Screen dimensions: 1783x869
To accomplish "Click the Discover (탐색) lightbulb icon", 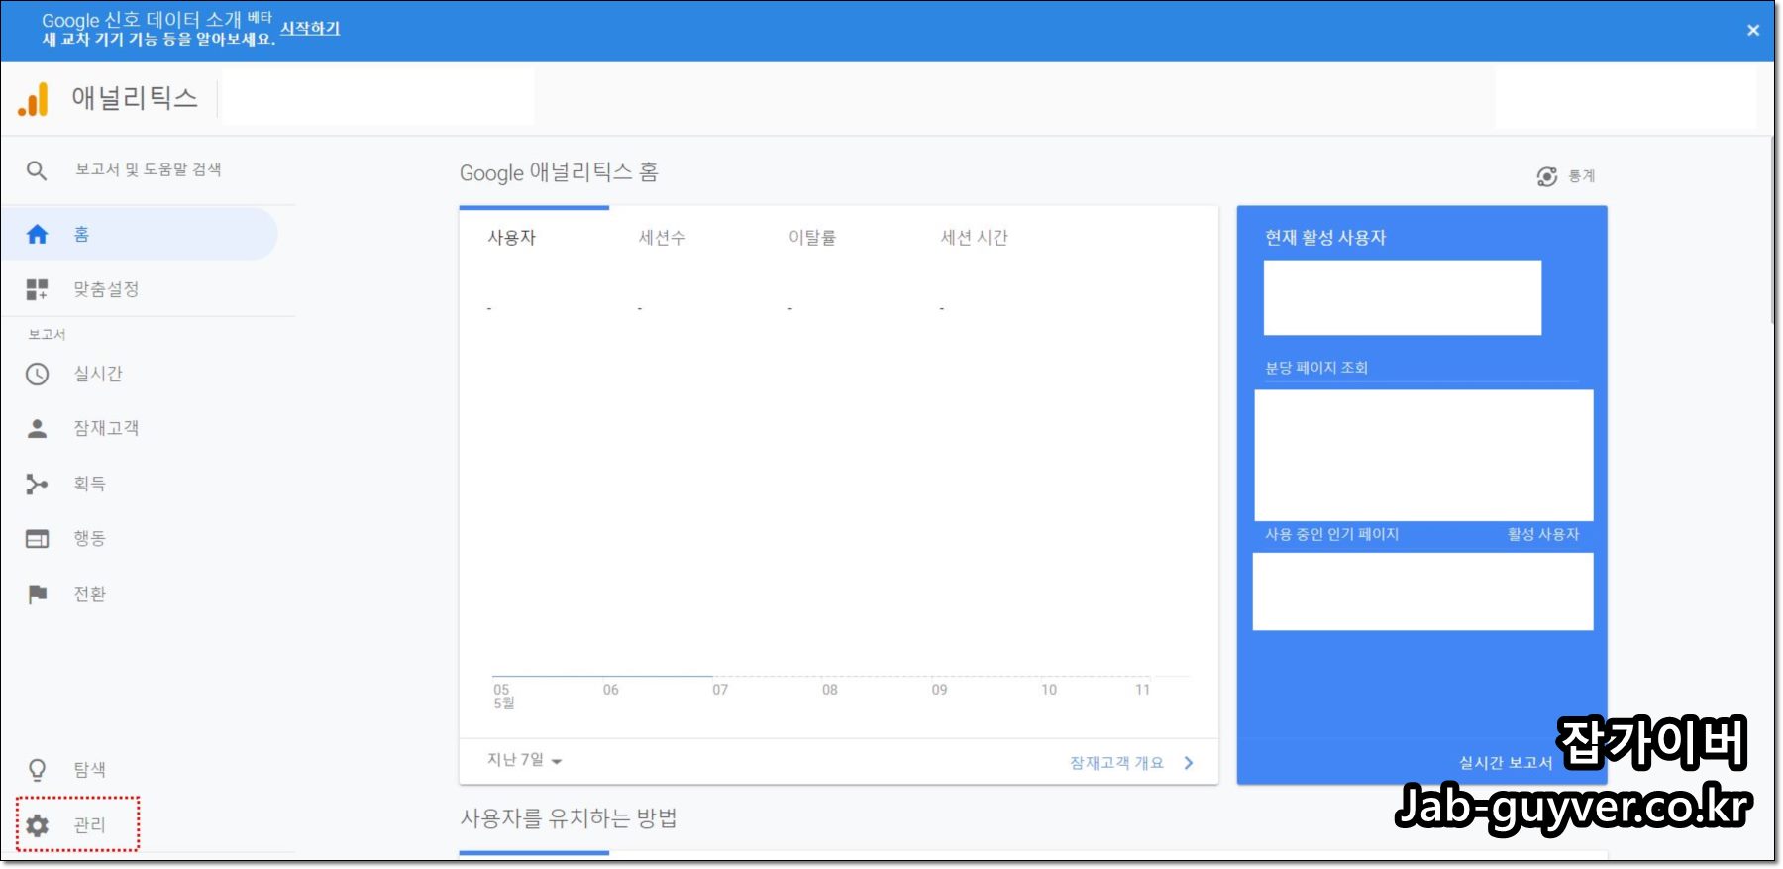I will click(37, 770).
